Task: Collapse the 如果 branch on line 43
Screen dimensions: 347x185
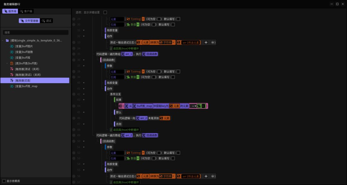Action: [84, 100]
